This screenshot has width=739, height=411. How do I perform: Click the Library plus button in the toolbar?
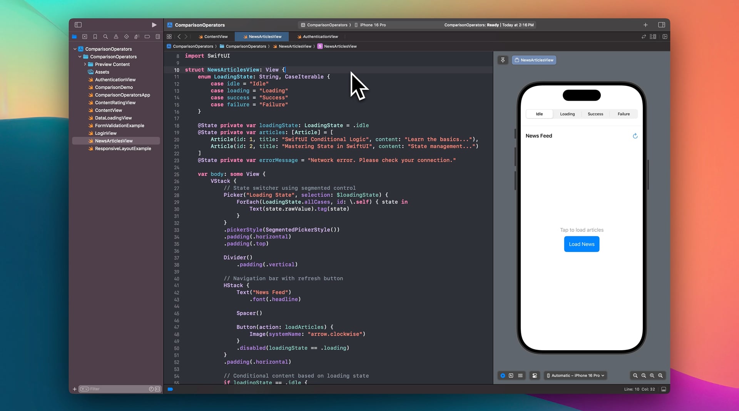(645, 25)
